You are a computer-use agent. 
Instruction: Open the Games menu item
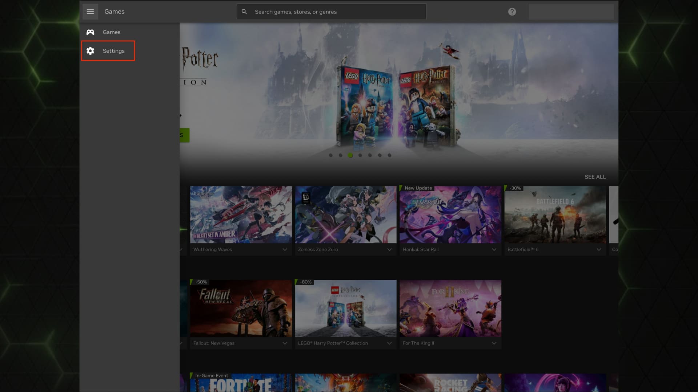(111, 32)
